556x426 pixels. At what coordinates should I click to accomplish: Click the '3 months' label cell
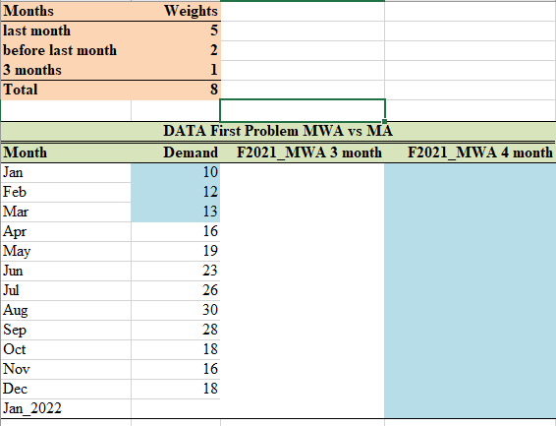tap(66, 70)
